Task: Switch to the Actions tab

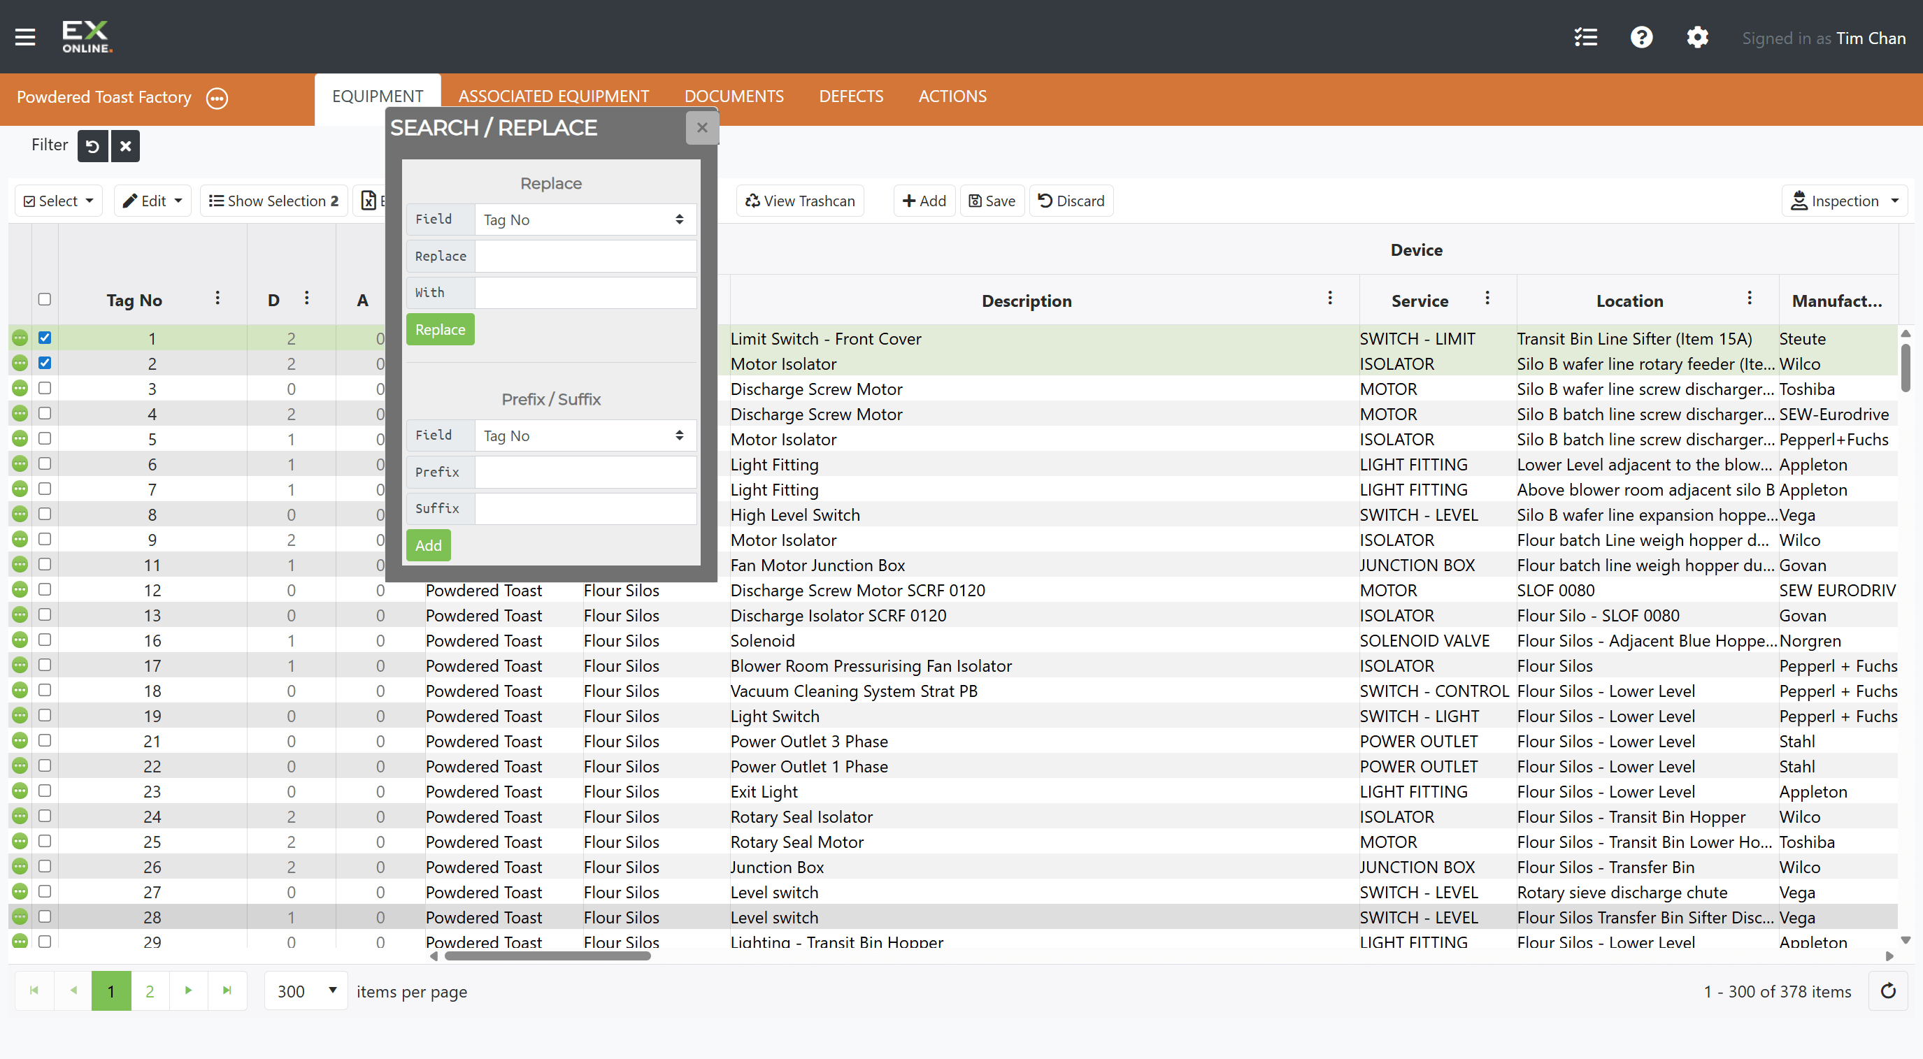Action: pyautogui.click(x=952, y=96)
